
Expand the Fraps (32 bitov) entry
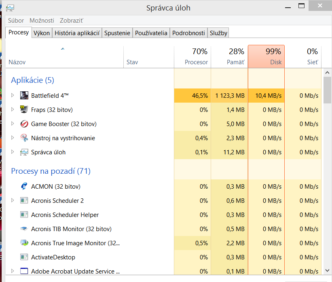(13, 109)
